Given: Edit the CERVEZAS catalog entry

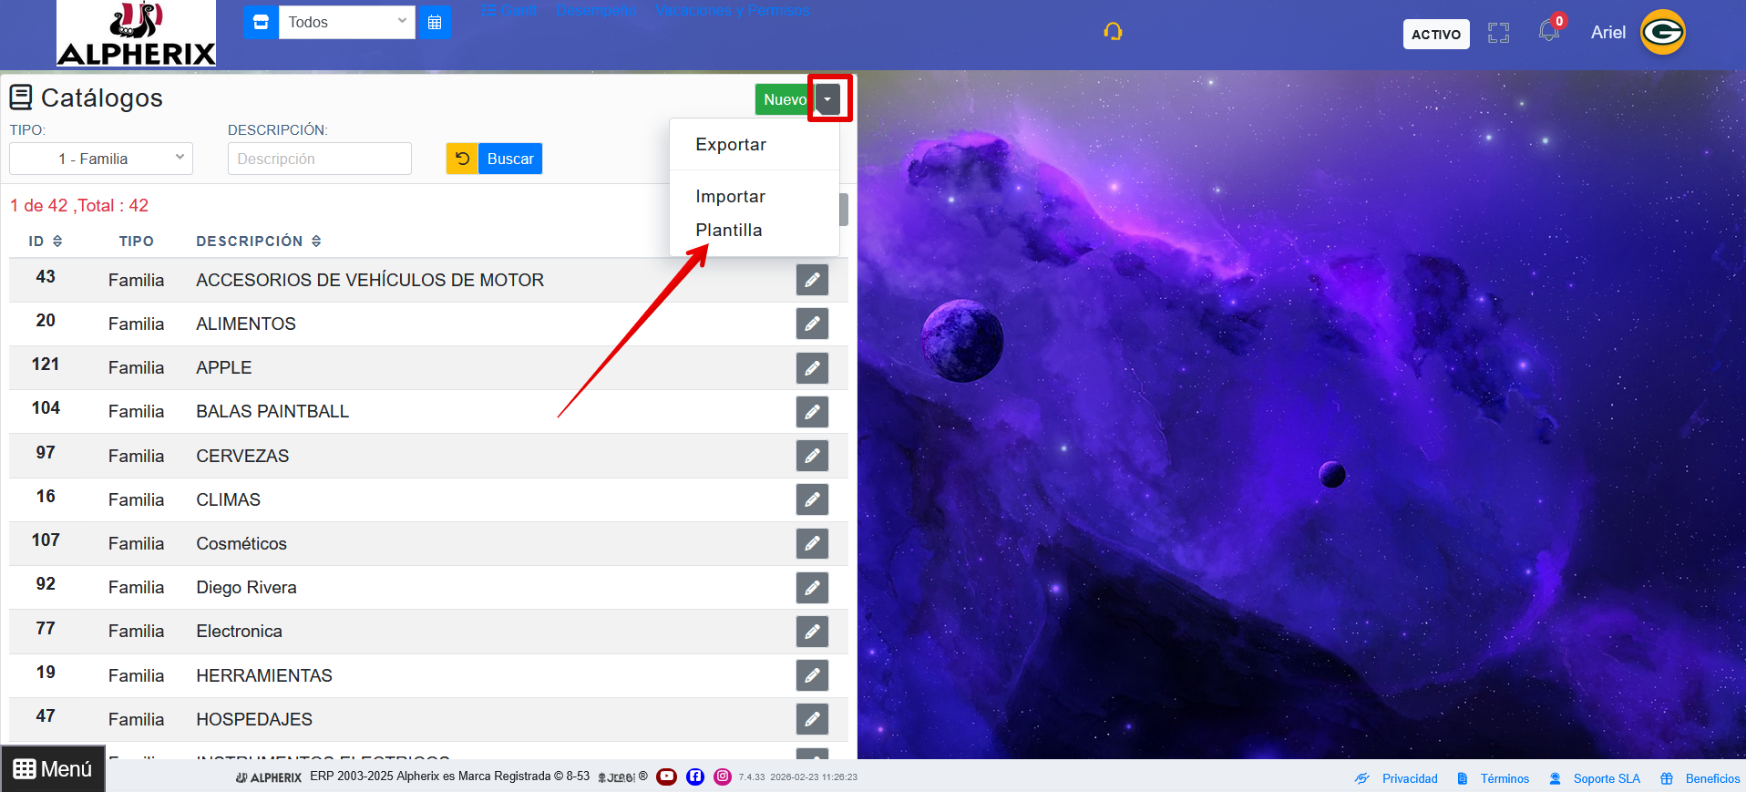Looking at the screenshot, I should click(x=812, y=456).
